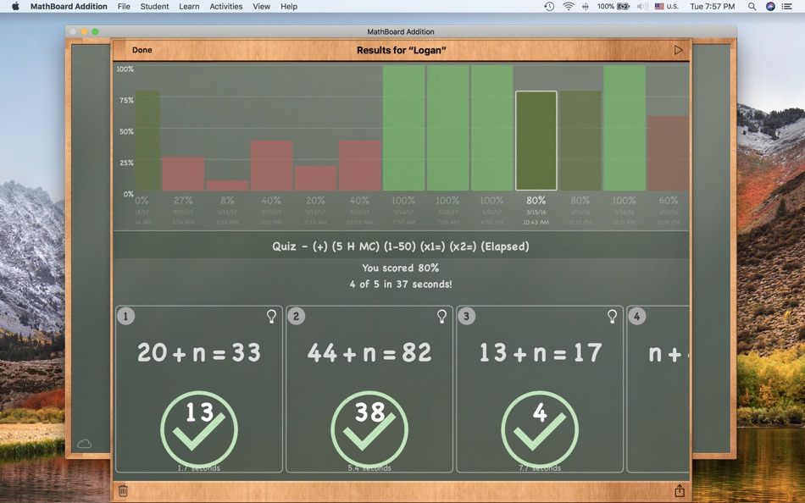805x503 pixels.
Task: Click the problem 3 number badge
Action: [x=467, y=316]
